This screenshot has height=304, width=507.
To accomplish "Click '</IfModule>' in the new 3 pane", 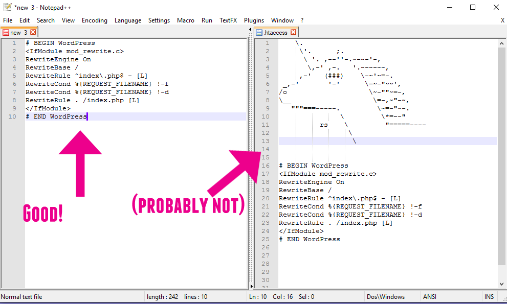I will pos(48,108).
